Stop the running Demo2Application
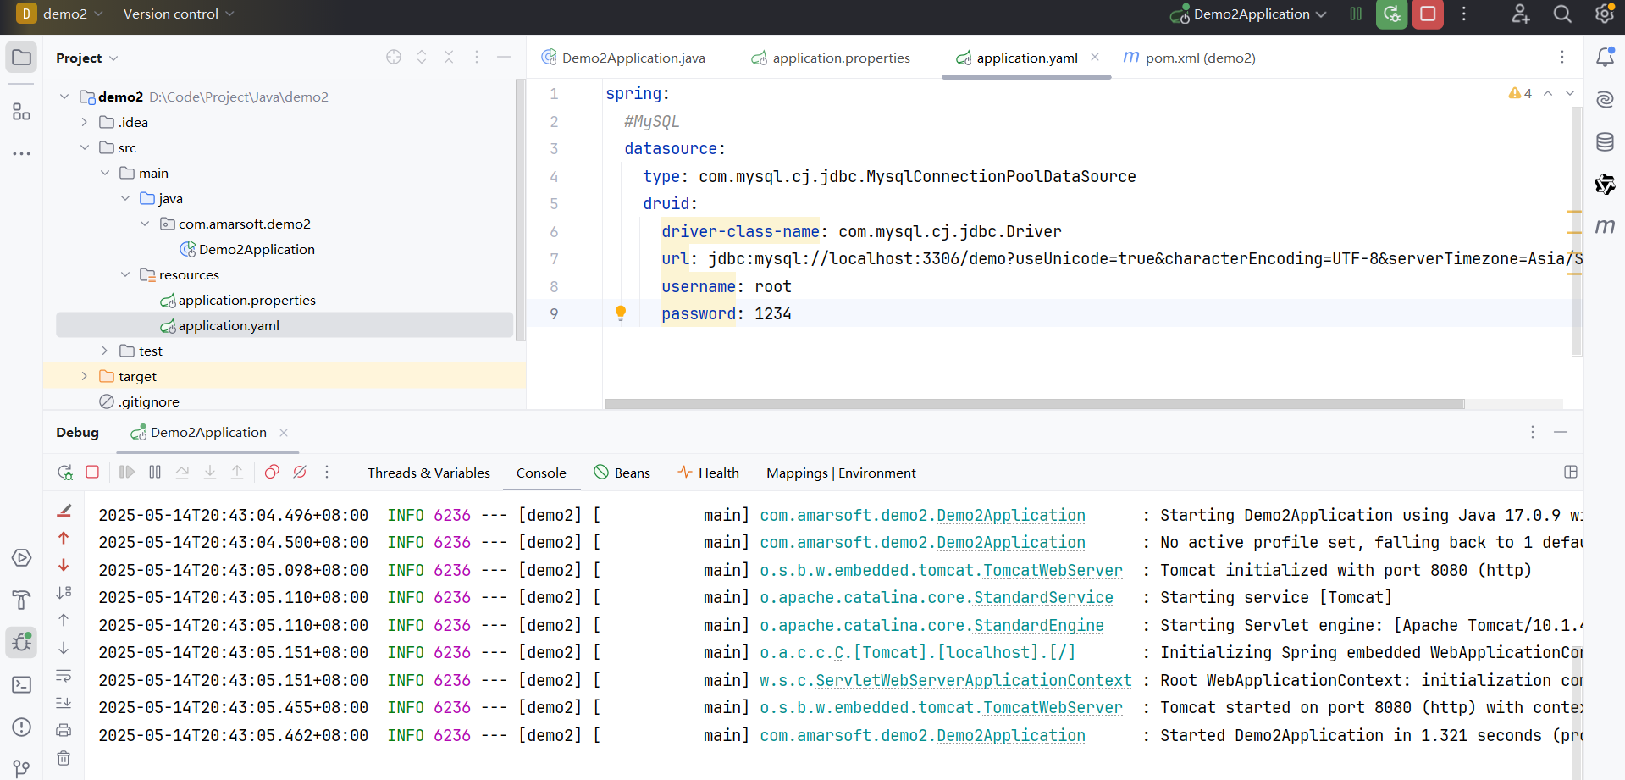 pos(1427,14)
